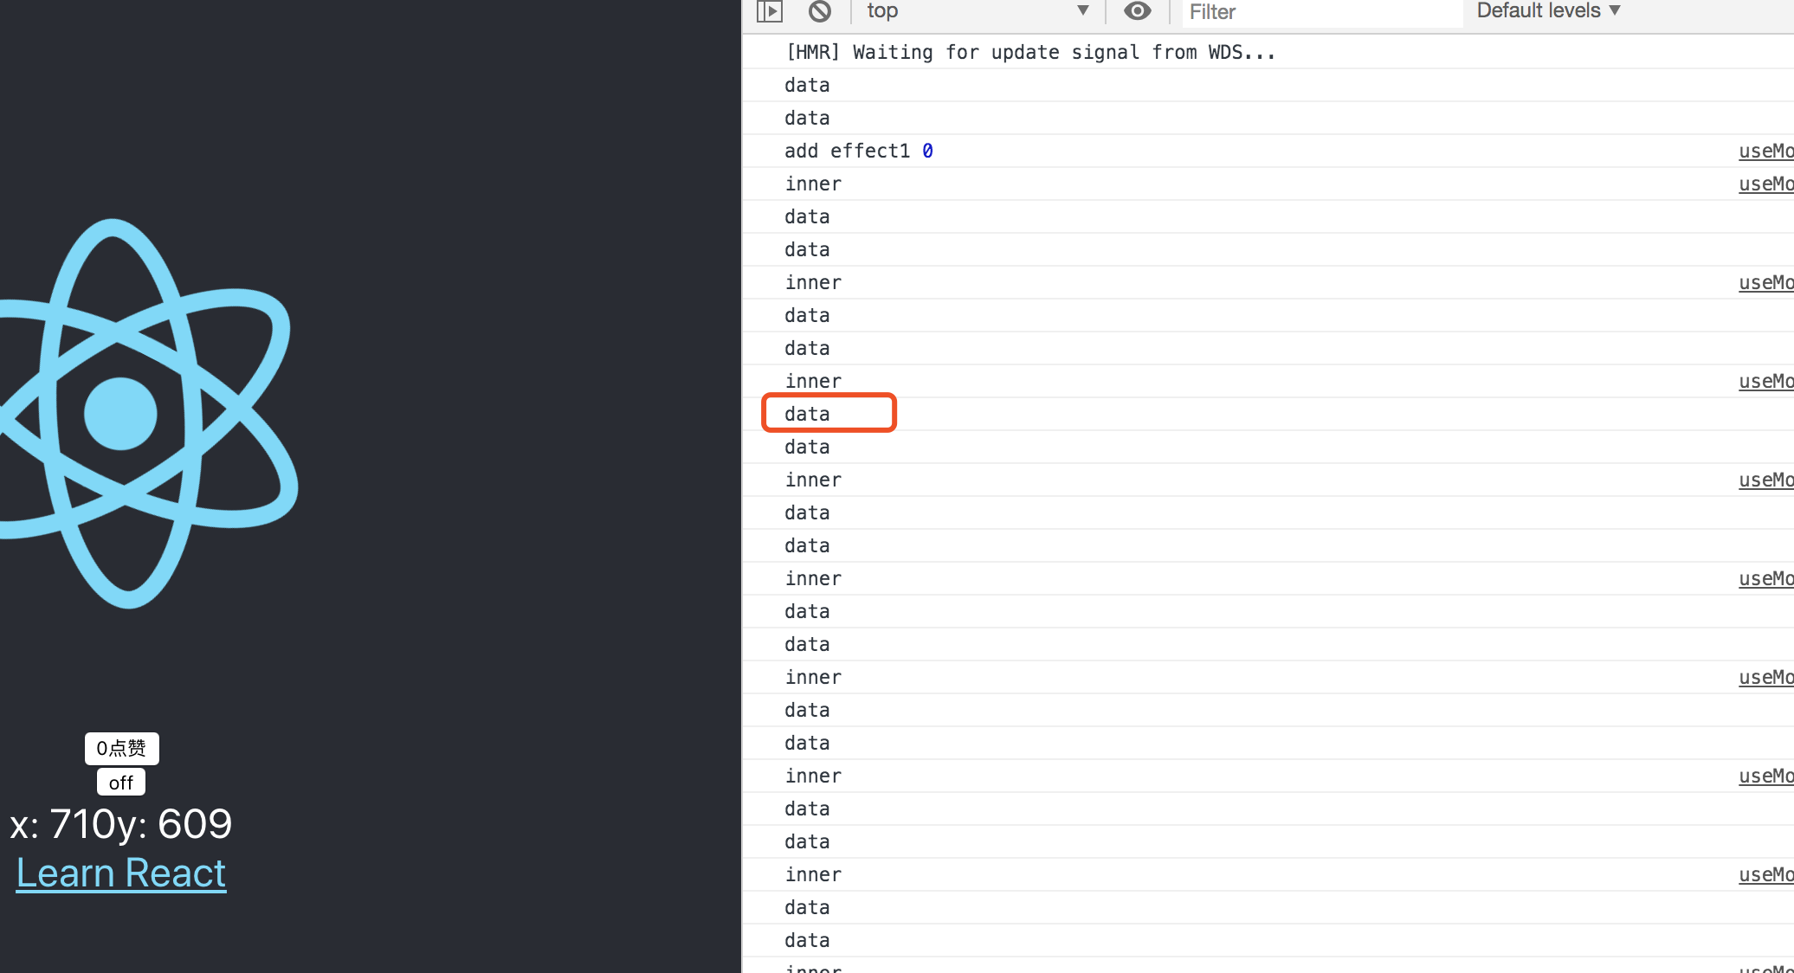Image resolution: width=1794 pixels, height=973 pixels.
Task: Select the first data log row
Action: [807, 85]
